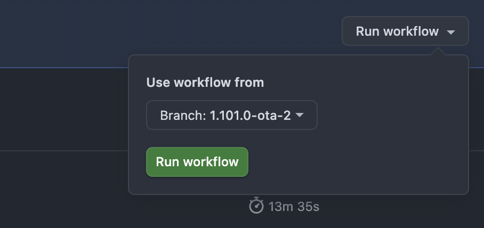Click the "Branch:" label in the selector
The height and width of the screenshot is (228, 484).
(x=183, y=115)
